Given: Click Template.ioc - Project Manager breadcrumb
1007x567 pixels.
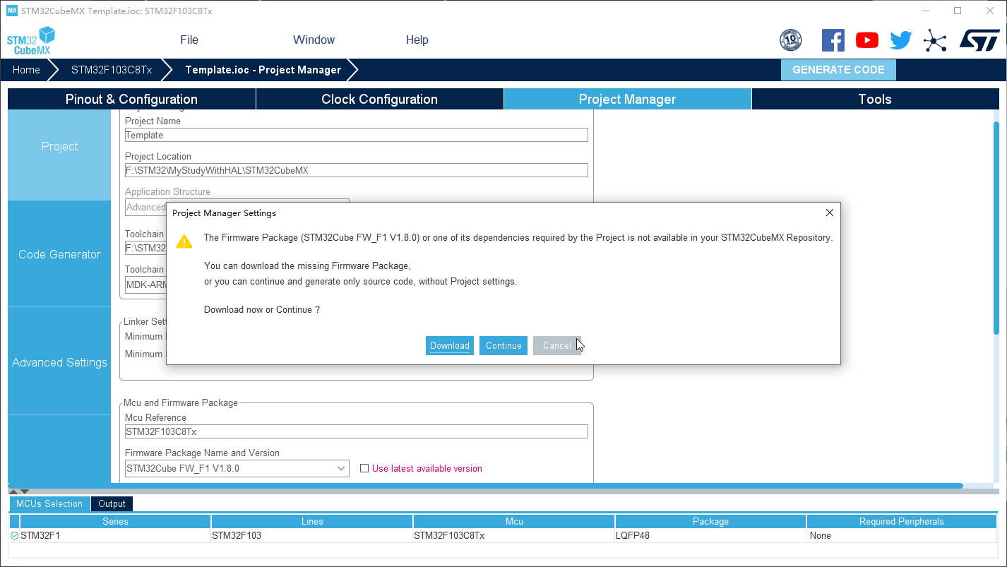Looking at the screenshot, I should point(263,70).
